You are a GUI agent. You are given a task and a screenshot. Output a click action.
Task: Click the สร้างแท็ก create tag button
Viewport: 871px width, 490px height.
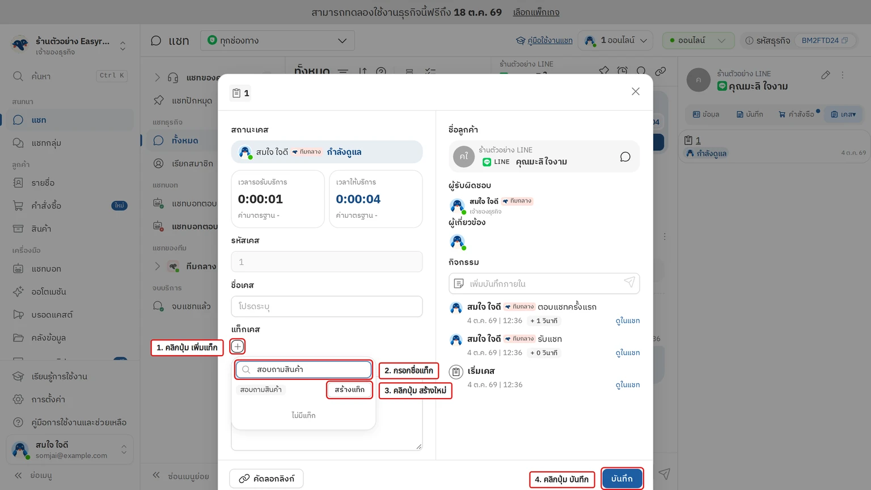click(349, 390)
